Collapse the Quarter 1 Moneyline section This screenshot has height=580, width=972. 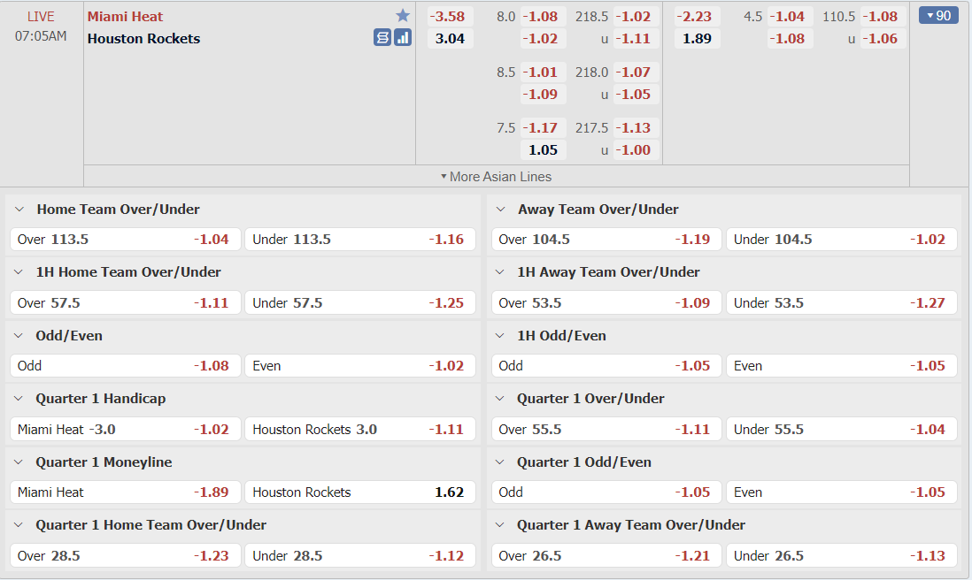pyautogui.click(x=19, y=462)
